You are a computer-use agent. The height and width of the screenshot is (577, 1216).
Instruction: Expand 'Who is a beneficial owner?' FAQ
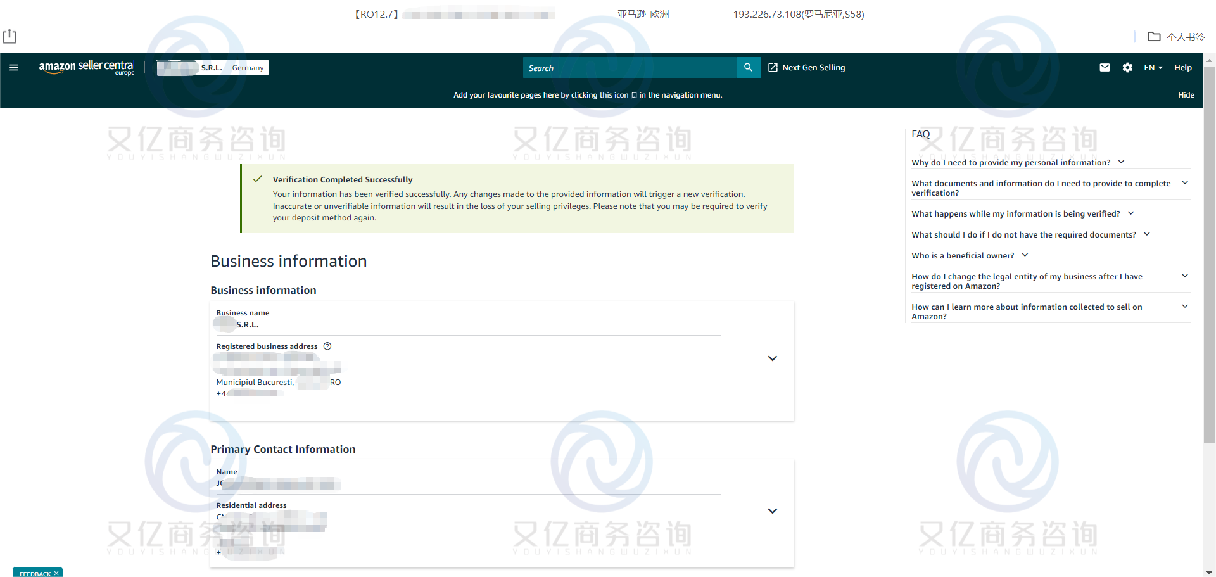click(x=1025, y=255)
